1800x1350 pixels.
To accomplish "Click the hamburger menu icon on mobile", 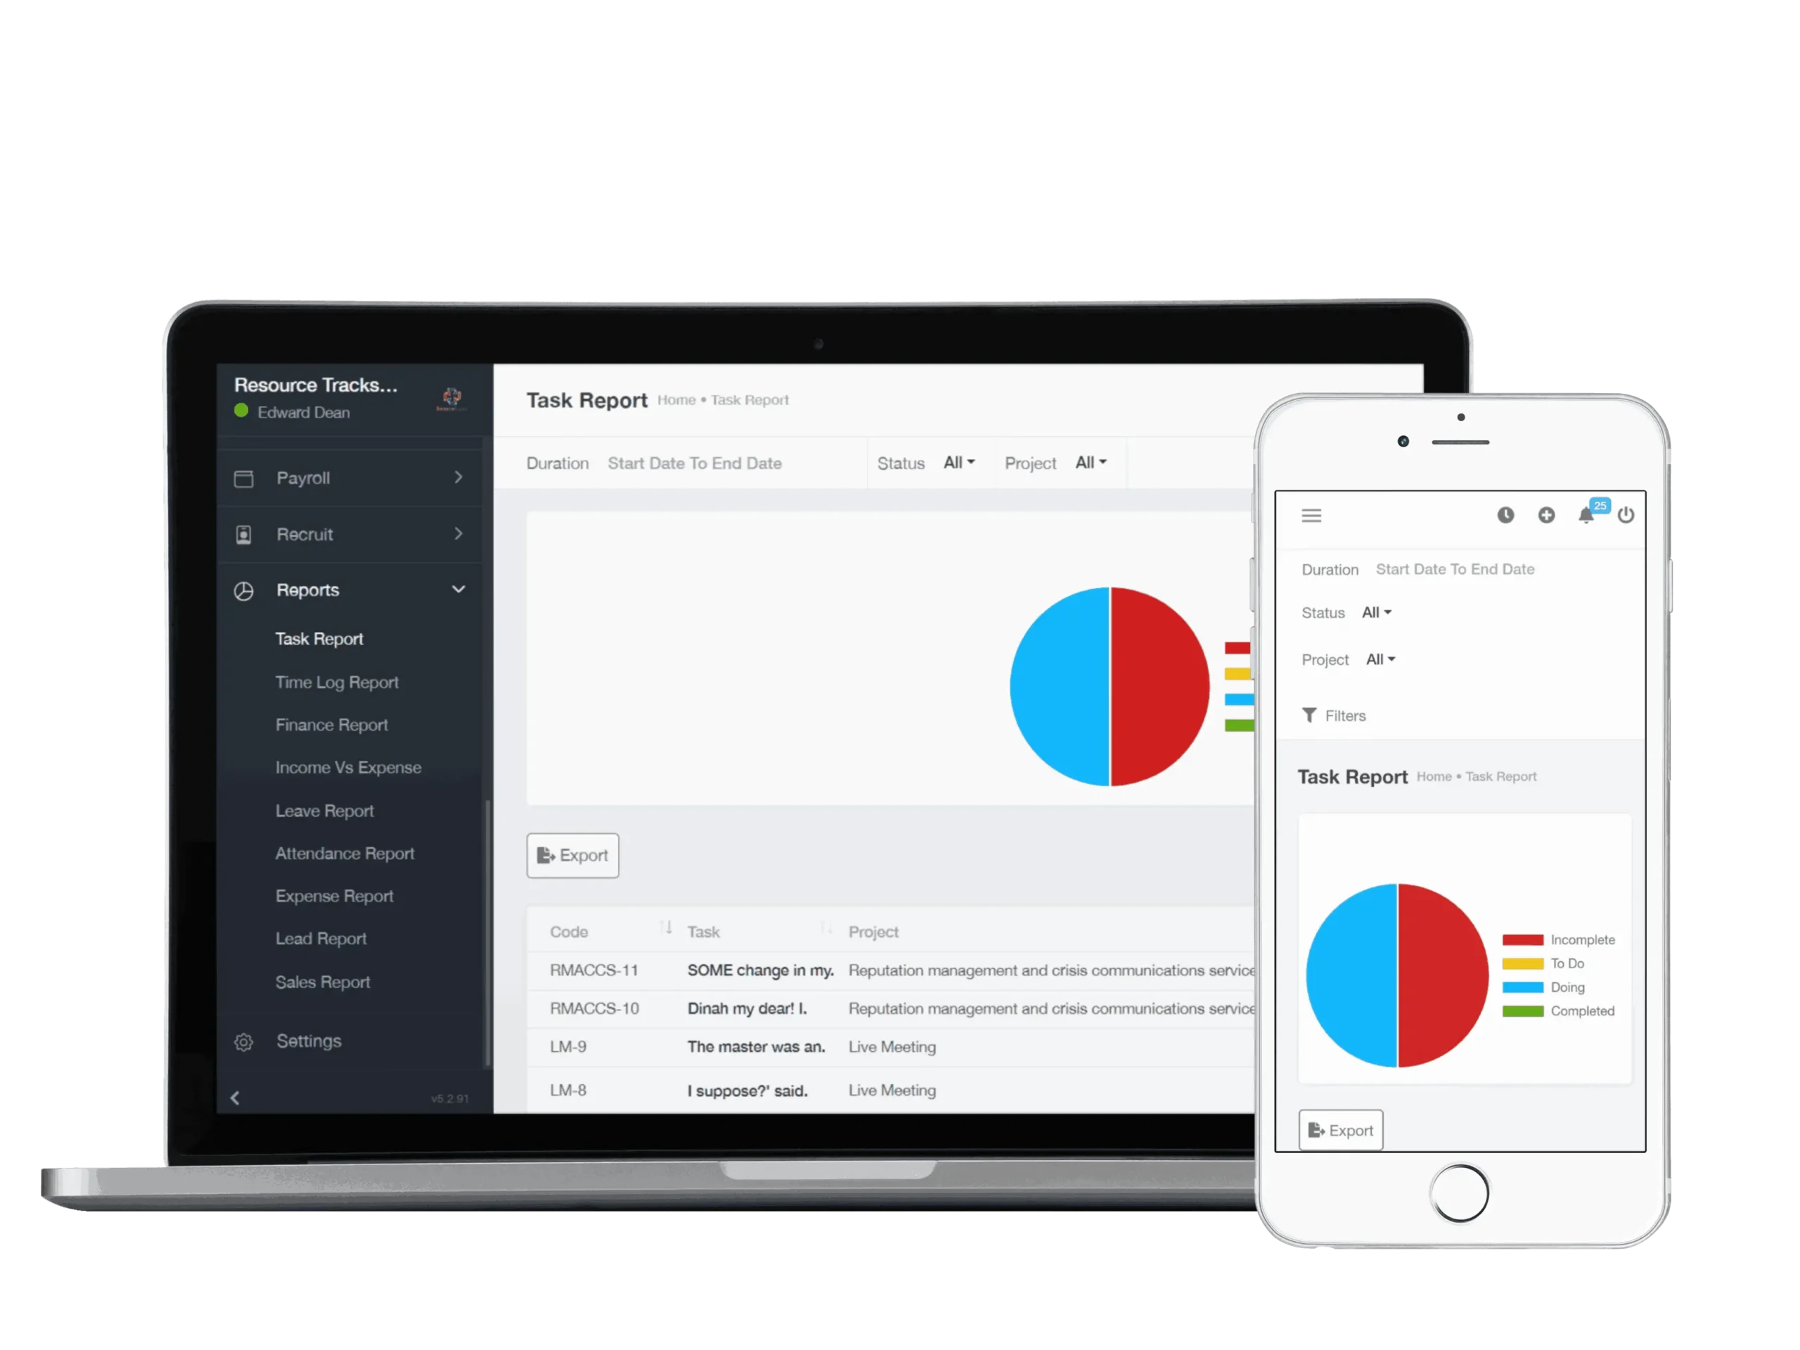I will click(x=1311, y=515).
